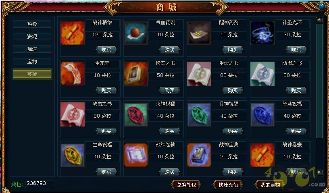Click the scrollbar down arrow
The image size is (329, 193).
pos(319,172)
